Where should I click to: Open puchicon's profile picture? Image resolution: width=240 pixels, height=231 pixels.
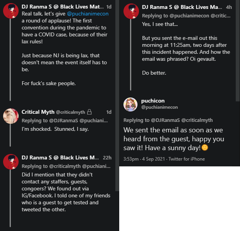click(x=131, y=104)
